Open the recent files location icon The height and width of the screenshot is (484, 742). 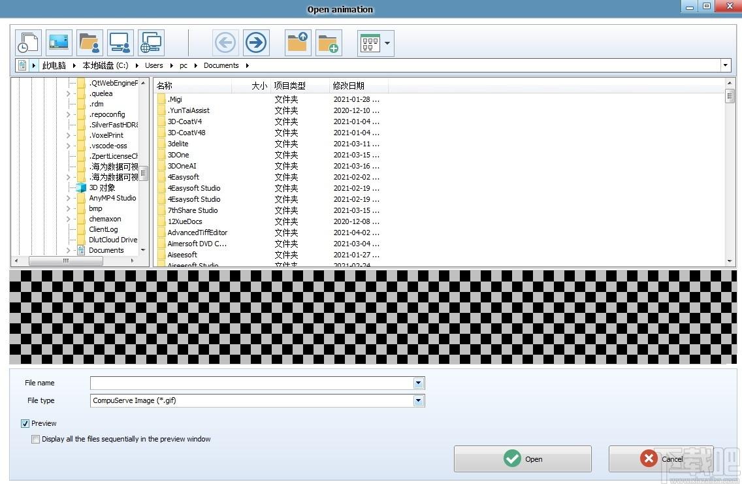click(28, 43)
